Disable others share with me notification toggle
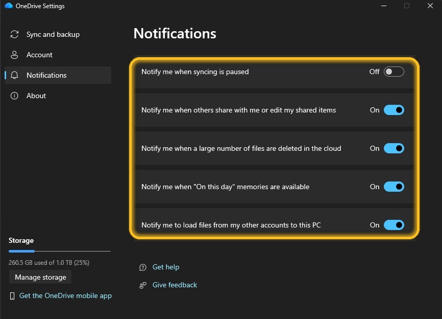442x319 pixels. point(394,110)
